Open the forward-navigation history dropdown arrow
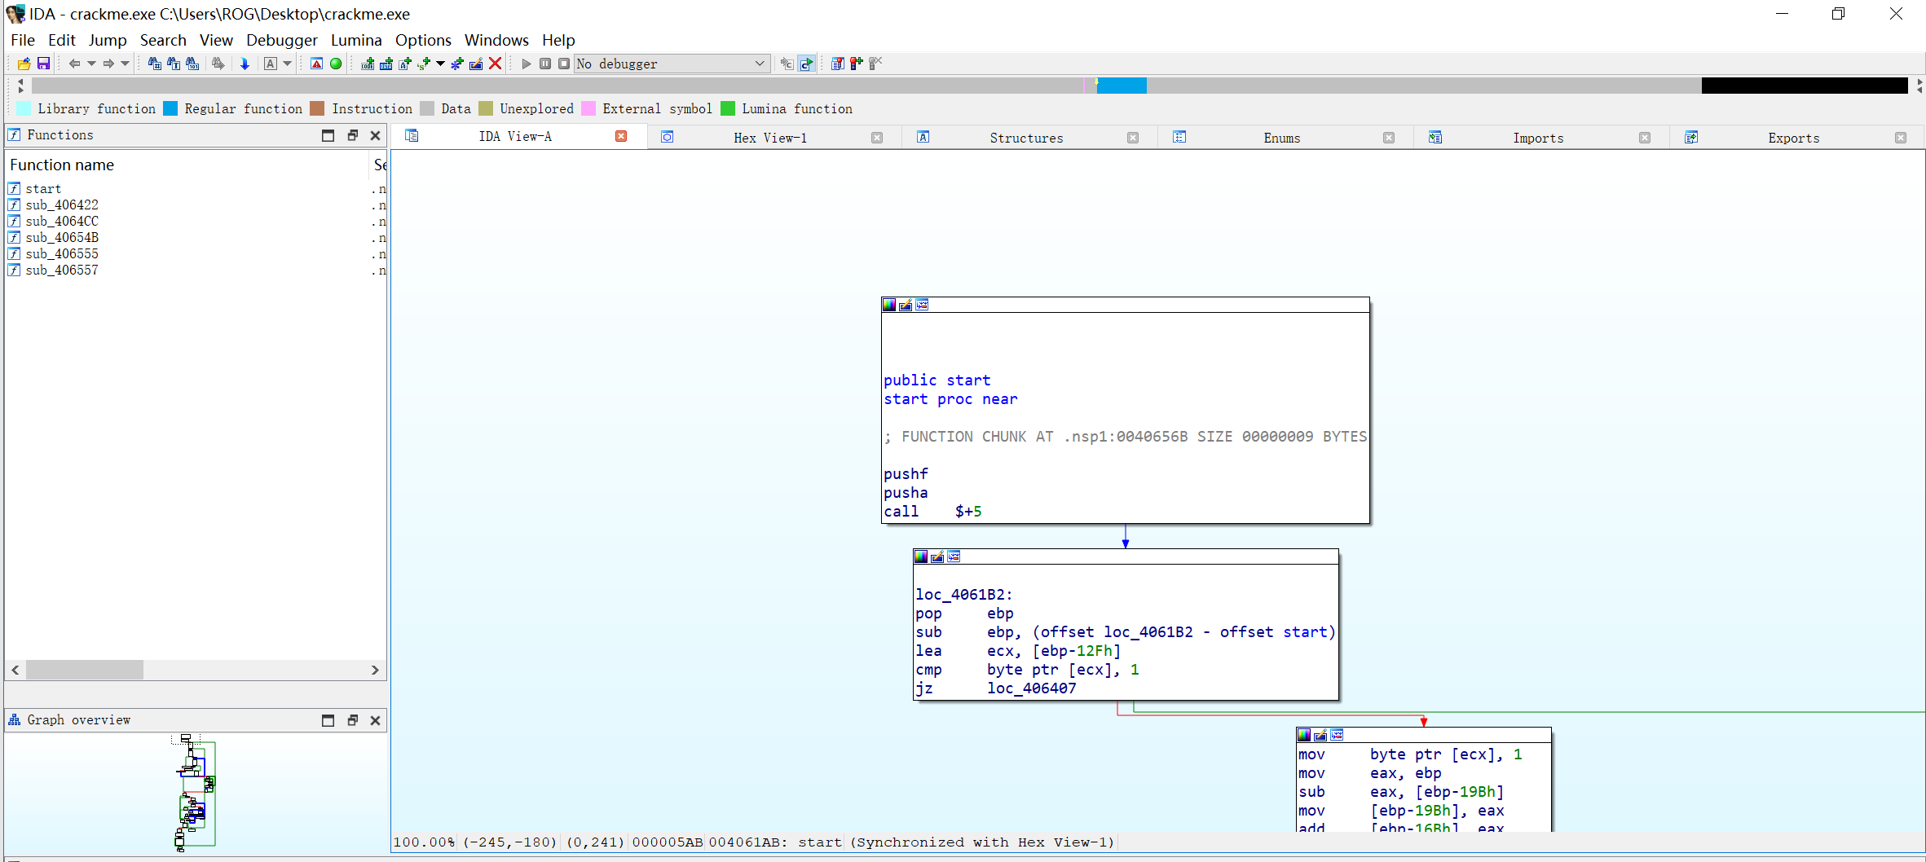Image resolution: width=1926 pixels, height=862 pixels. coord(125,64)
